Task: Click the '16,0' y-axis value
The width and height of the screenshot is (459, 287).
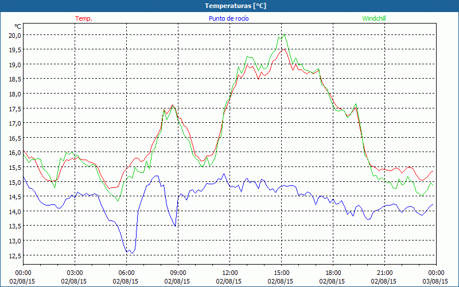Action: point(15,153)
